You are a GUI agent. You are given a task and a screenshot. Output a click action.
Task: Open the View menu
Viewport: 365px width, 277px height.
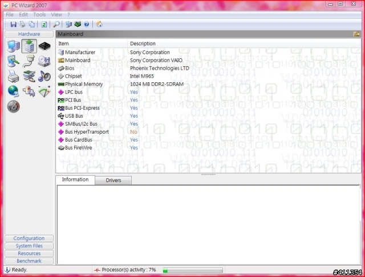click(x=56, y=15)
